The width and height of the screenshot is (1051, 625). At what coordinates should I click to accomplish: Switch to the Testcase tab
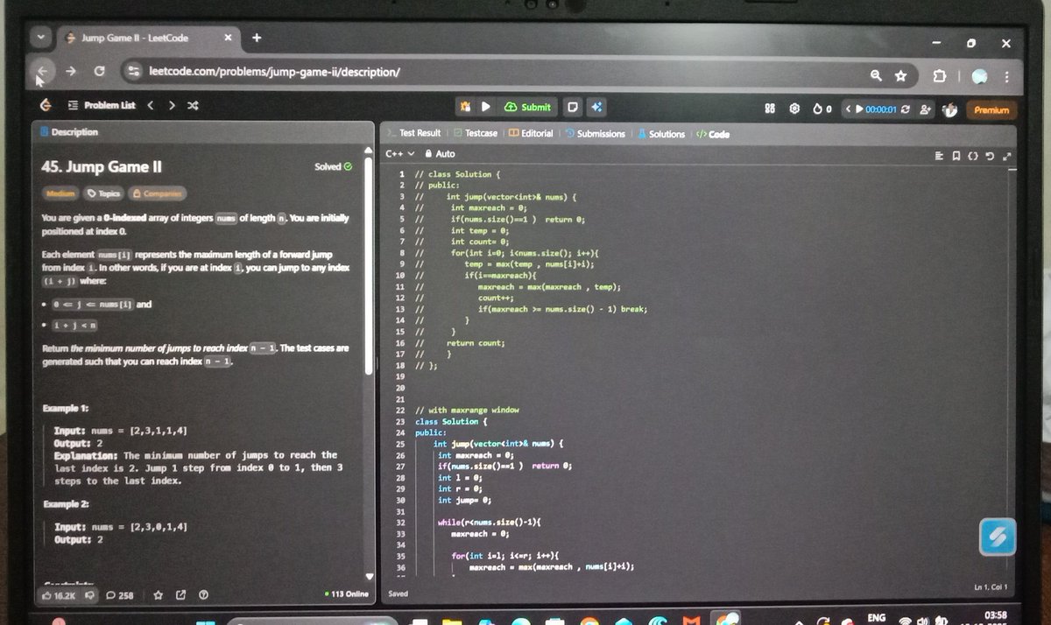point(476,133)
